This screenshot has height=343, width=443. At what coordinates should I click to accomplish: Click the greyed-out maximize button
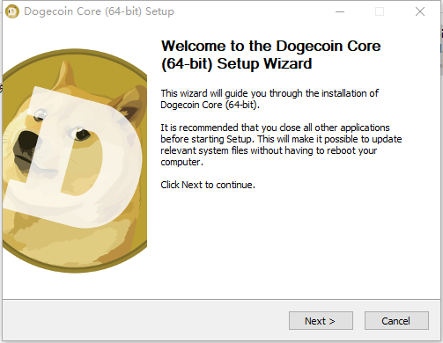point(380,11)
